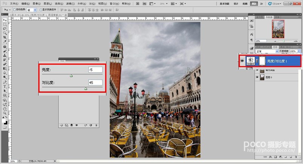Open the 编辑(E) menu

coord(26,4)
